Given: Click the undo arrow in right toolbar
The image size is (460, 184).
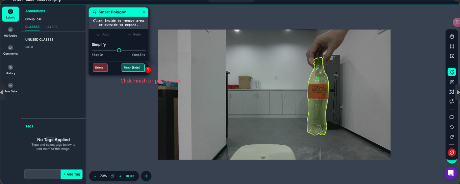Looking at the screenshot, I should tap(452, 127).
